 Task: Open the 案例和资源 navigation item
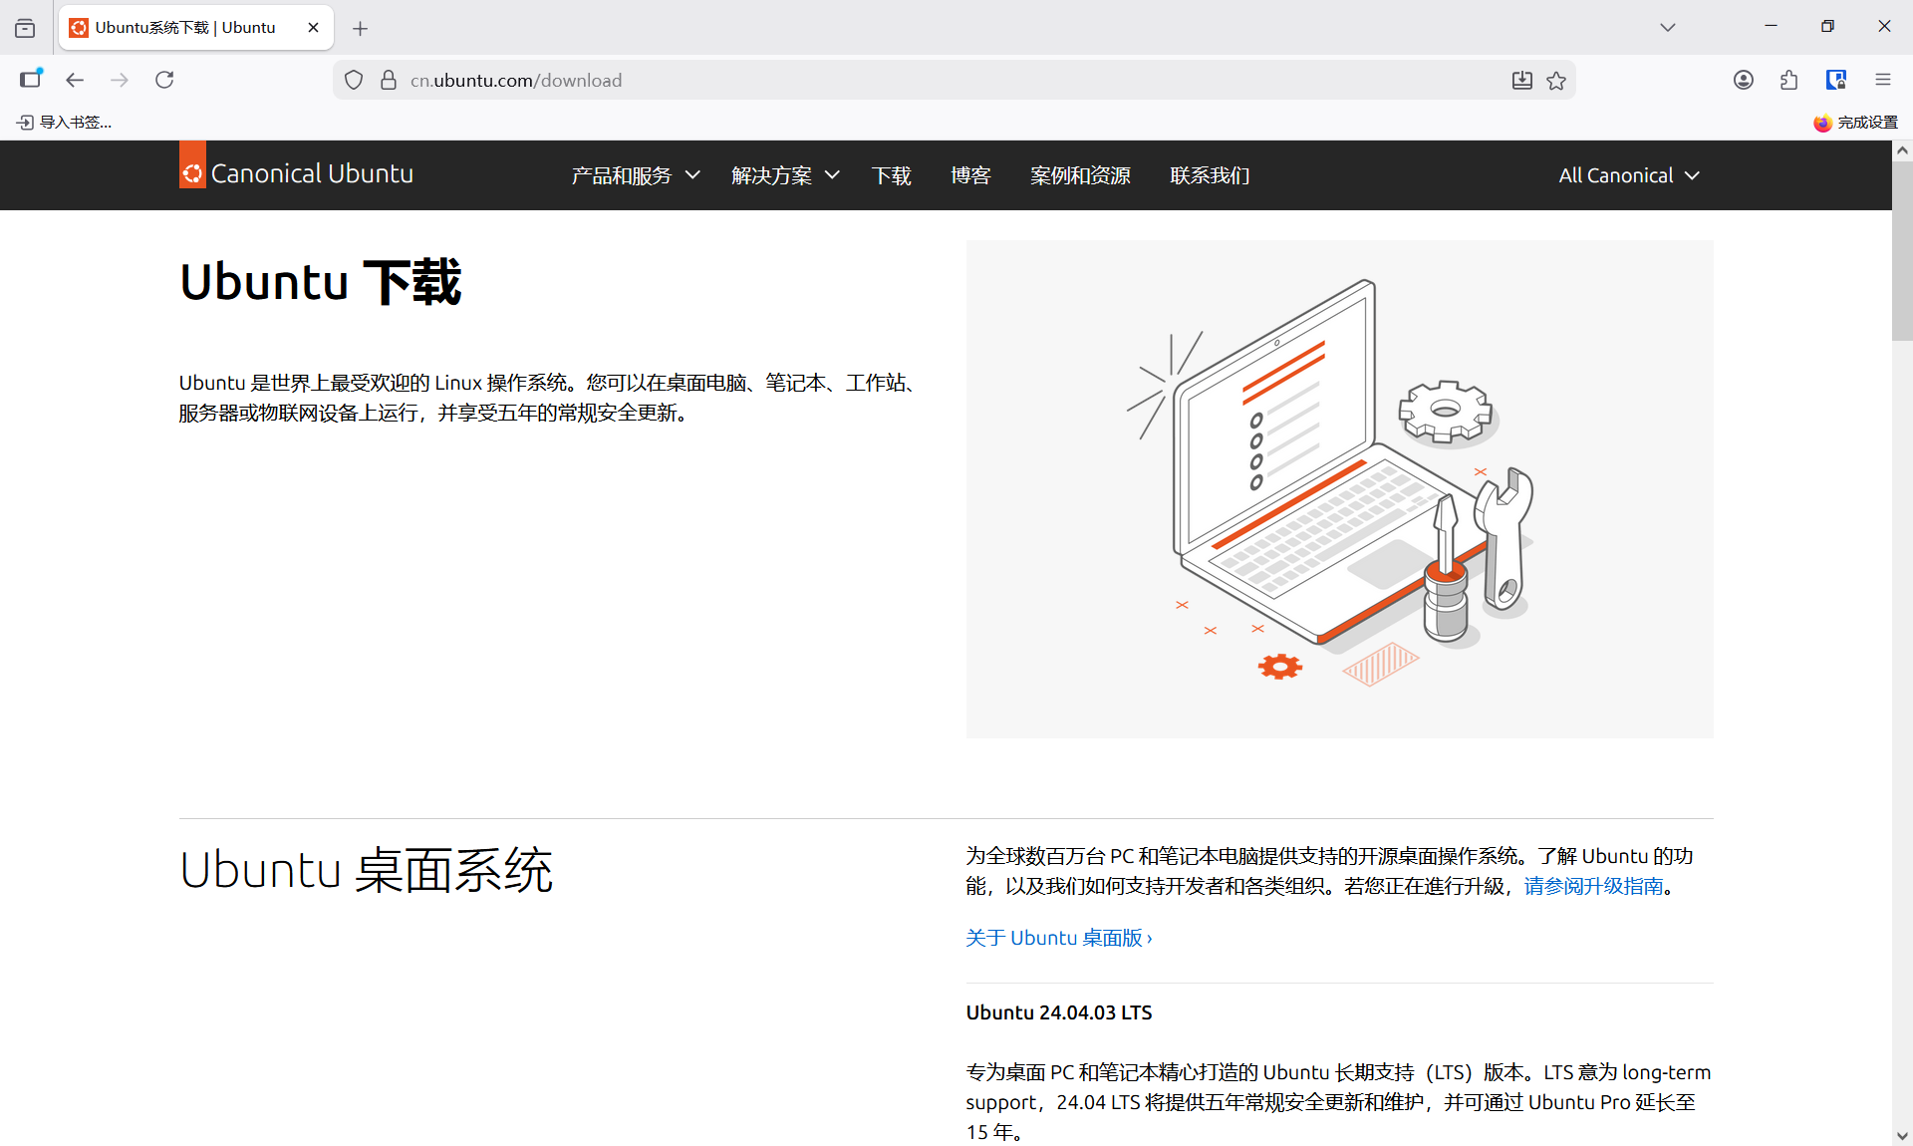1080,175
